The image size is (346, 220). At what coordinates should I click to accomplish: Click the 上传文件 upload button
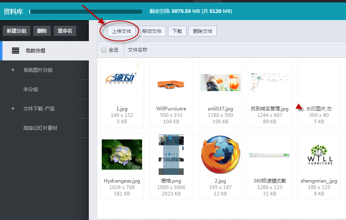pyautogui.click(x=122, y=31)
